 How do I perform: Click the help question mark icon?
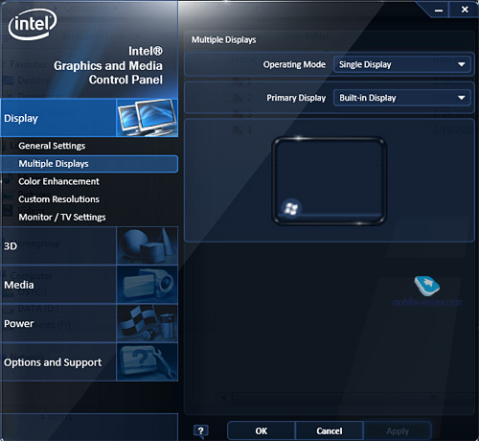201,431
